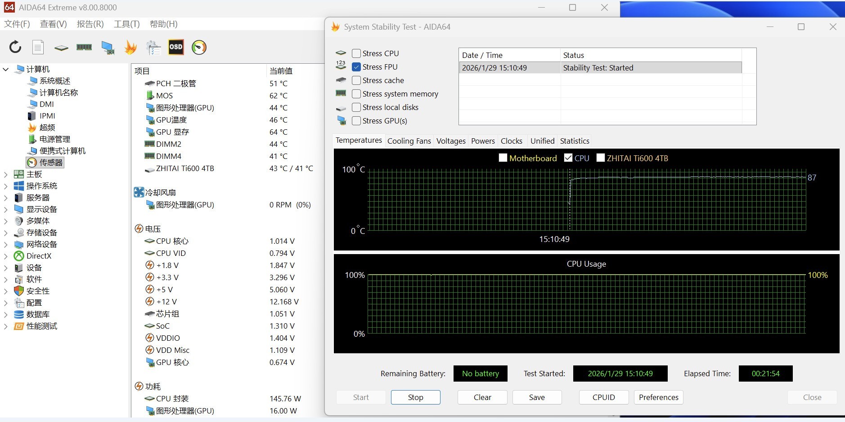Image resolution: width=845 pixels, height=422 pixels.
Task: Refresh sensor readings with the refresh icon
Action: pos(16,47)
